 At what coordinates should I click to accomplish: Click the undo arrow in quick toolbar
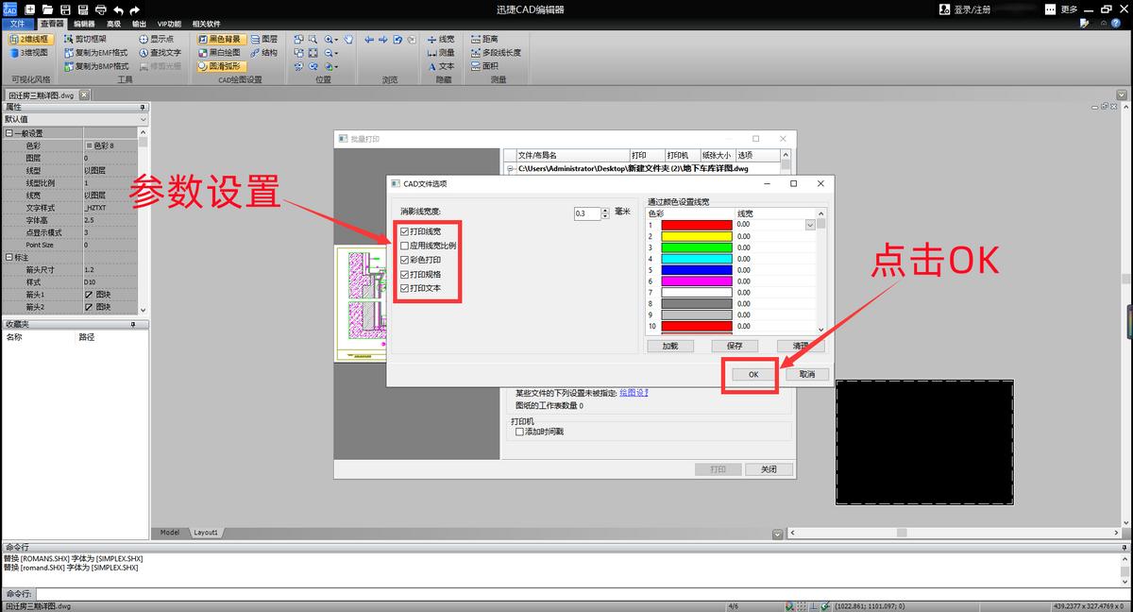point(118,9)
